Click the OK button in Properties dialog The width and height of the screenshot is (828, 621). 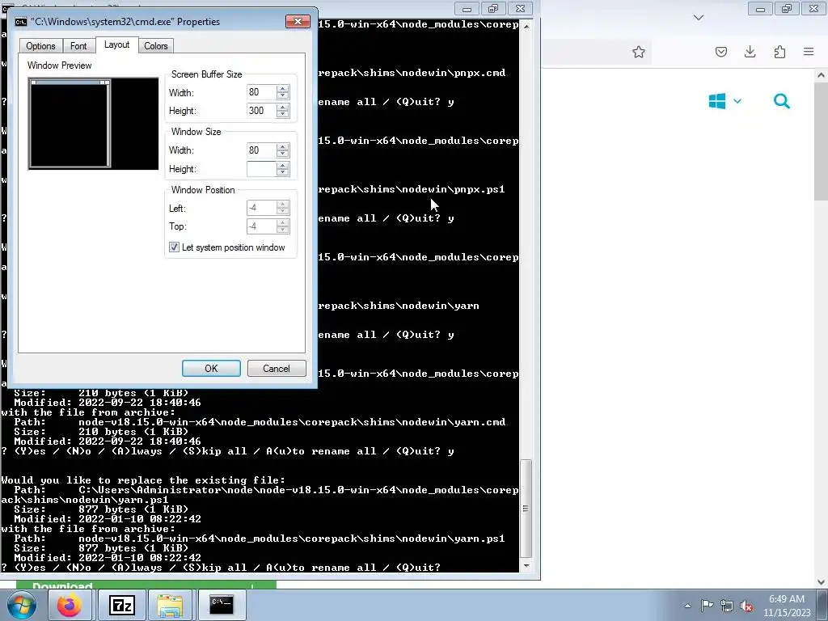pyautogui.click(x=211, y=368)
